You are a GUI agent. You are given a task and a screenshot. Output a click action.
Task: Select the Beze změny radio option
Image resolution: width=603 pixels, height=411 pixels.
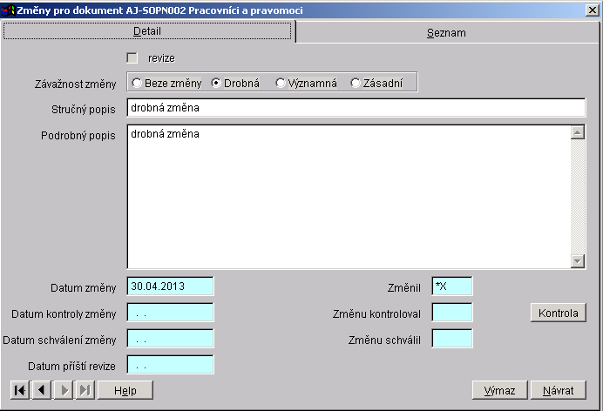pyautogui.click(x=137, y=83)
